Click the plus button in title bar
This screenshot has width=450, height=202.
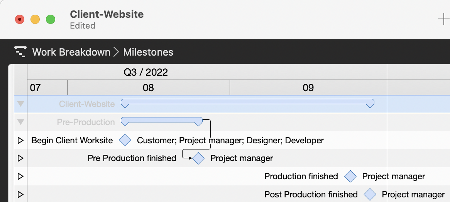(443, 19)
